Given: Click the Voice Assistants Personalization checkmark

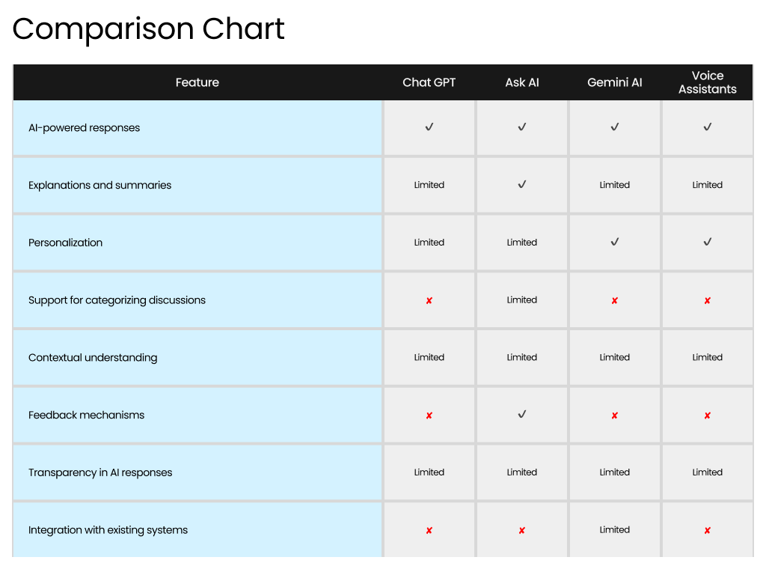Looking at the screenshot, I should (708, 242).
